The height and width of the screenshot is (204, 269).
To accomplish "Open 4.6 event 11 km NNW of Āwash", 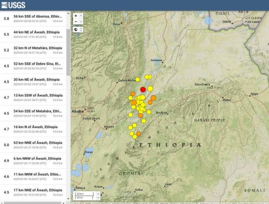I will click(33, 176).
